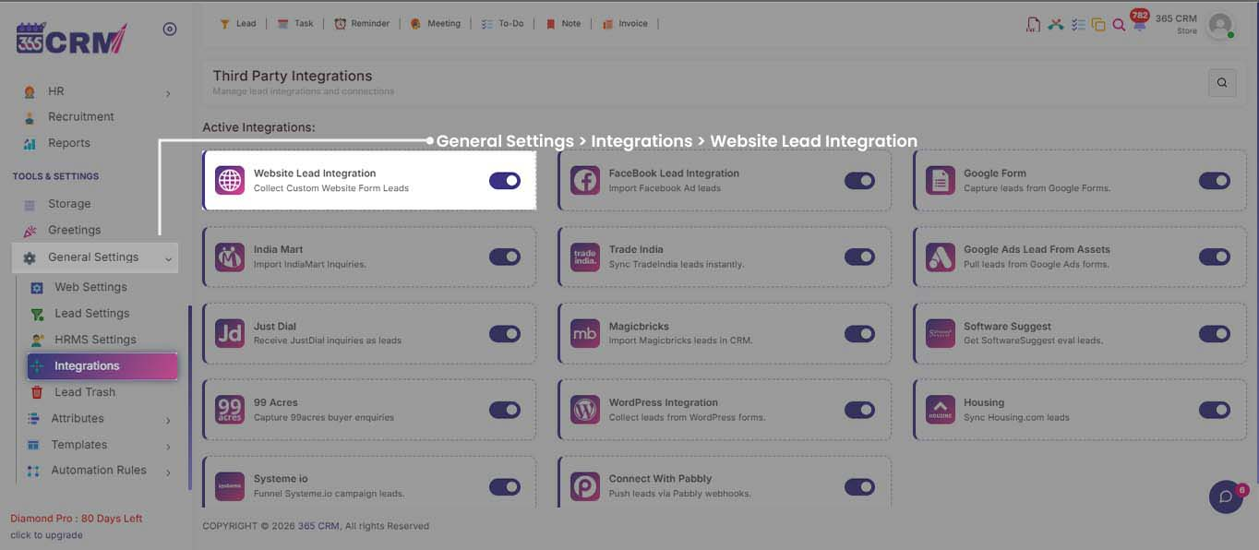1259x550 pixels.
Task: Toggle Magicbricks switch
Action: (x=859, y=333)
